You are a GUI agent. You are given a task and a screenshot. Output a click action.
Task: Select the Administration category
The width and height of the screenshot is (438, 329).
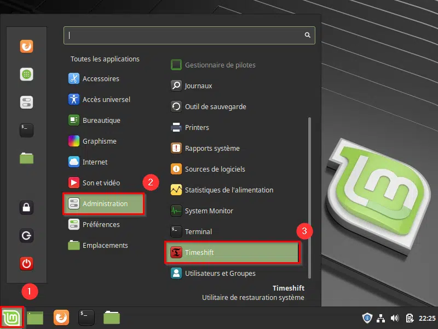(103, 203)
